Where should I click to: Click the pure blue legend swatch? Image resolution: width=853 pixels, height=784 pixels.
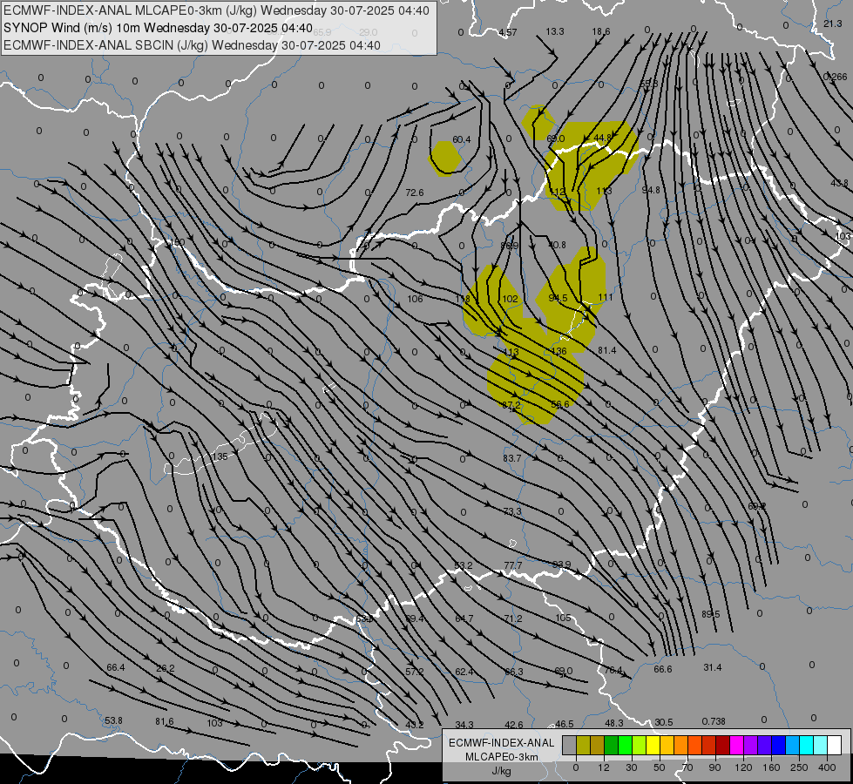[778, 746]
